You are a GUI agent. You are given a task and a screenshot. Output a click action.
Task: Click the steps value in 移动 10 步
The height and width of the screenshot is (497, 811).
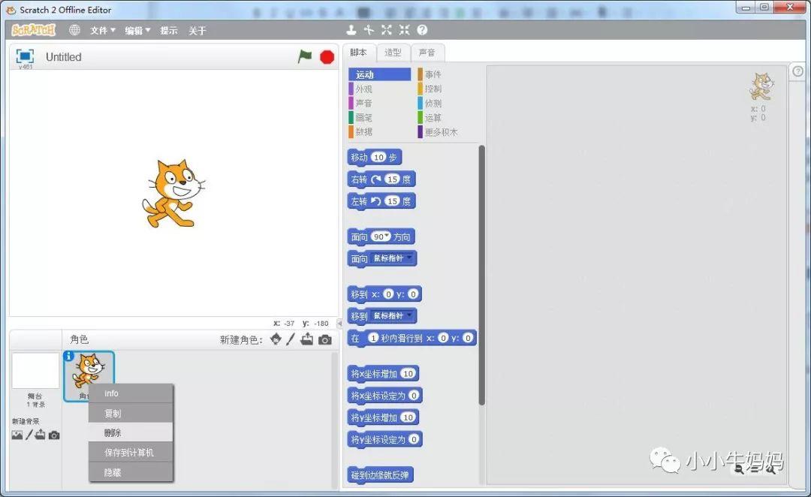point(378,157)
